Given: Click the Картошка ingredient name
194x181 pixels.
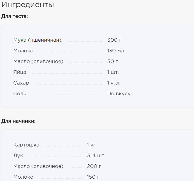Looking at the screenshot, I should pos(26,145).
